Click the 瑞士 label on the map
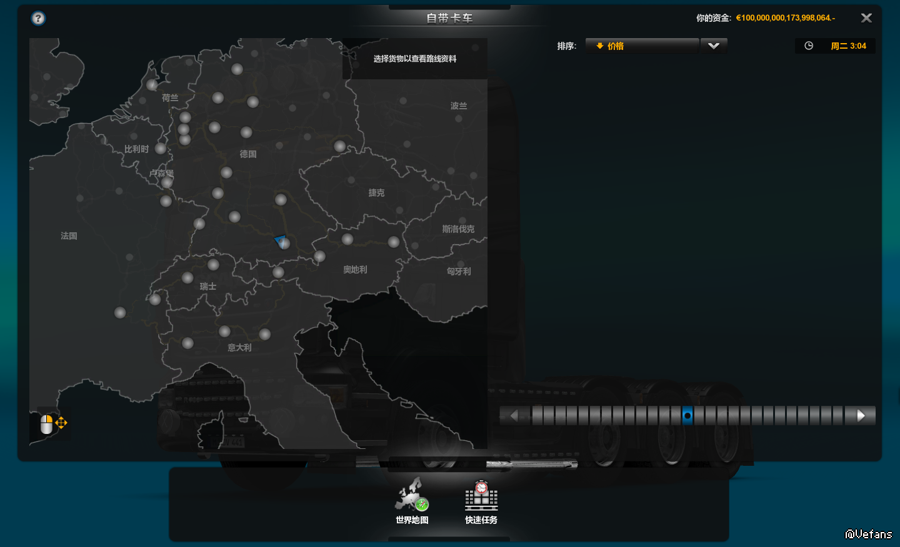Viewport: 900px width, 547px height. point(208,287)
